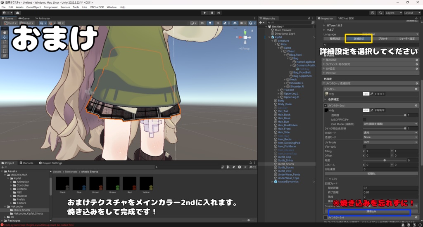Adjust the 透明度 slider
The height and width of the screenshot is (227, 423).
[385, 115]
